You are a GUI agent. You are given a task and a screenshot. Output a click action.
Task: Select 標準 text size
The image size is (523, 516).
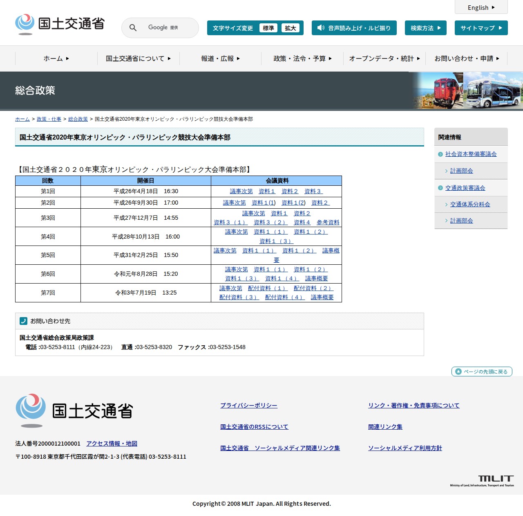click(x=268, y=28)
